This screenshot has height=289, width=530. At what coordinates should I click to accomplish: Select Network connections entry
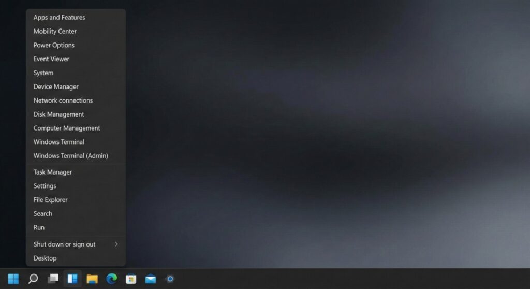tap(63, 100)
